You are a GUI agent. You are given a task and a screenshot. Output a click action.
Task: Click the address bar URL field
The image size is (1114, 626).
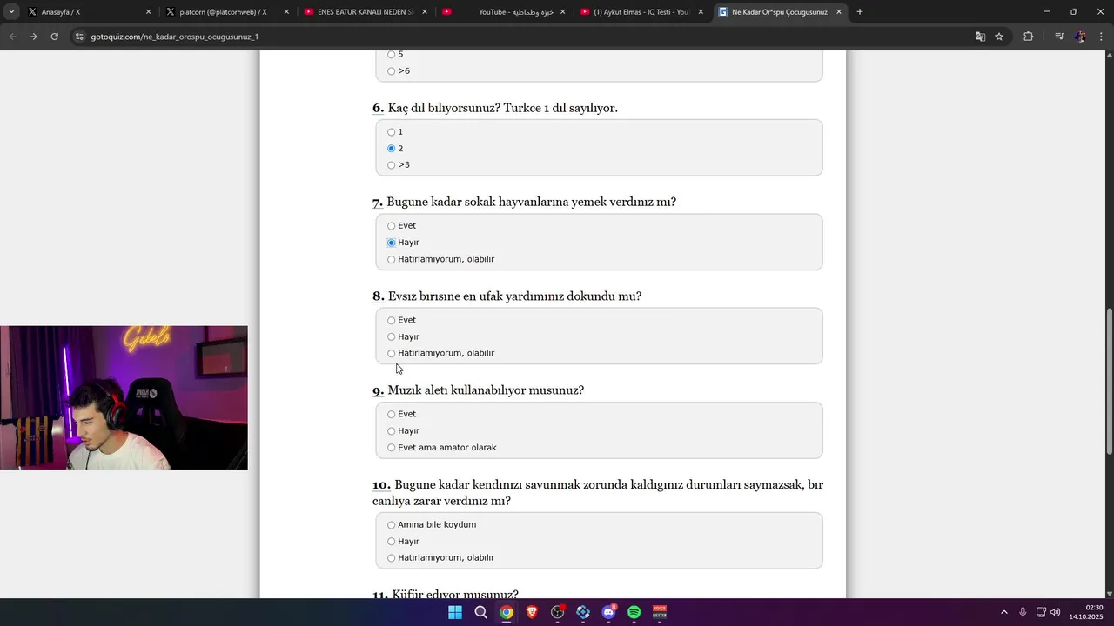click(x=522, y=37)
